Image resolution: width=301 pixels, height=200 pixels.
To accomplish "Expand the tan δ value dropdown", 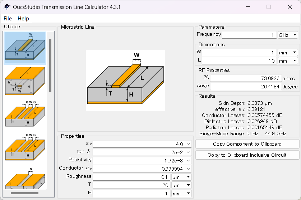I will 189,152.
